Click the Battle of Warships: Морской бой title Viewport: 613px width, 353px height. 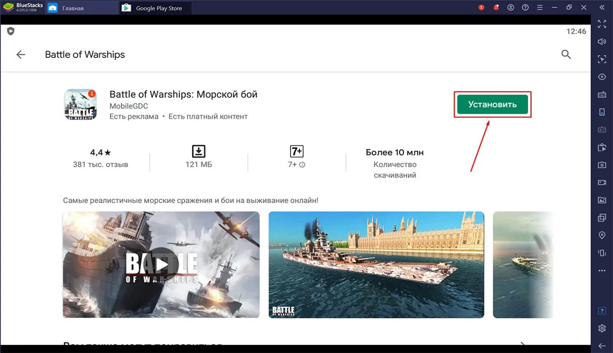pos(183,94)
